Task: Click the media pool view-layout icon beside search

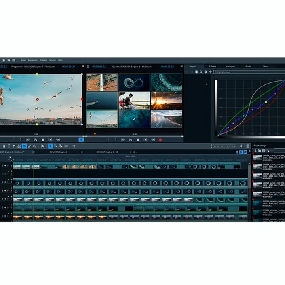Action: 196,72
